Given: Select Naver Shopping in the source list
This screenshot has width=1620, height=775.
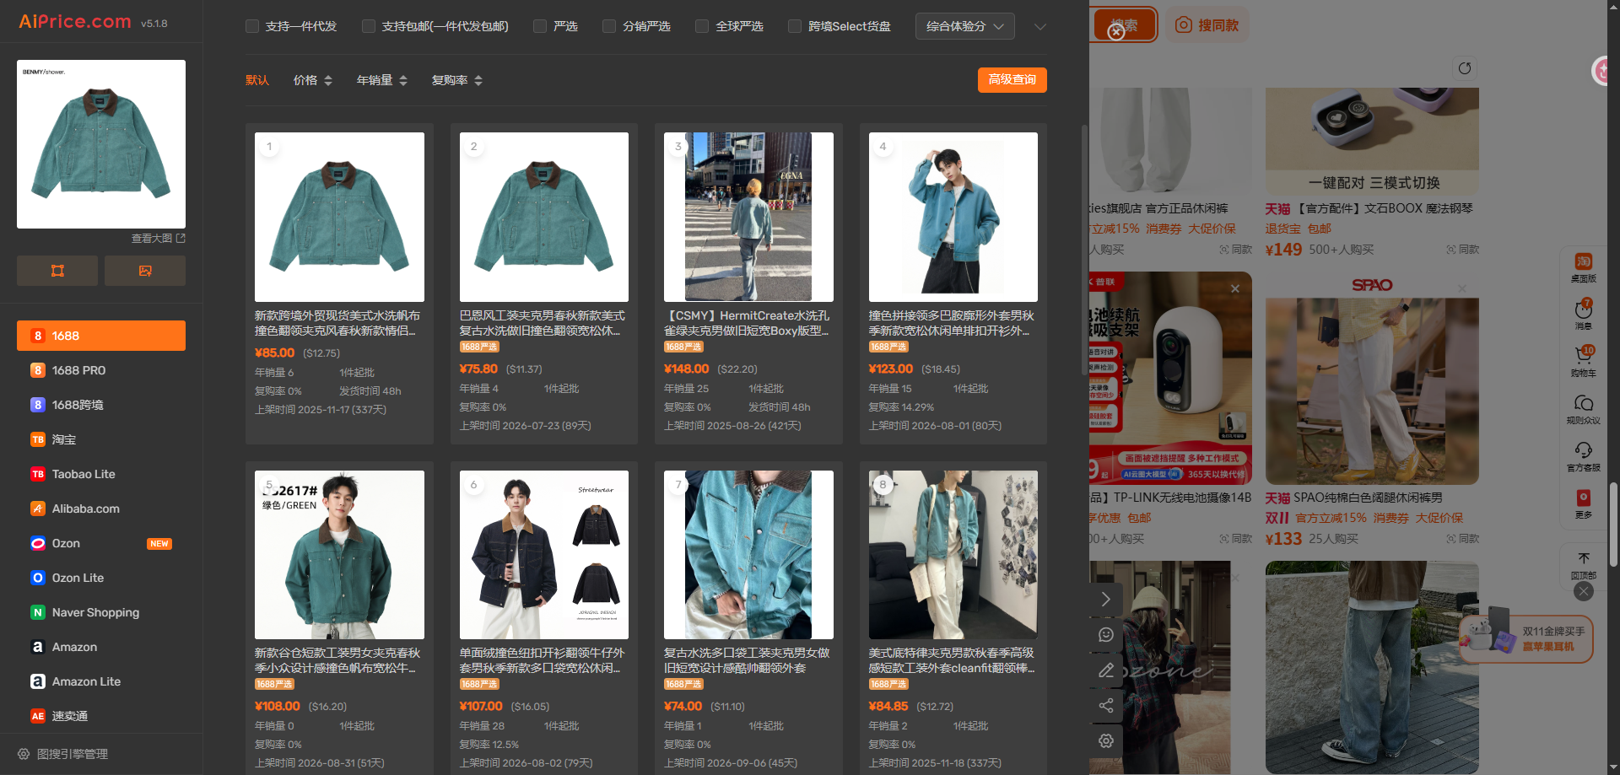Looking at the screenshot, I should pos(101,612).
